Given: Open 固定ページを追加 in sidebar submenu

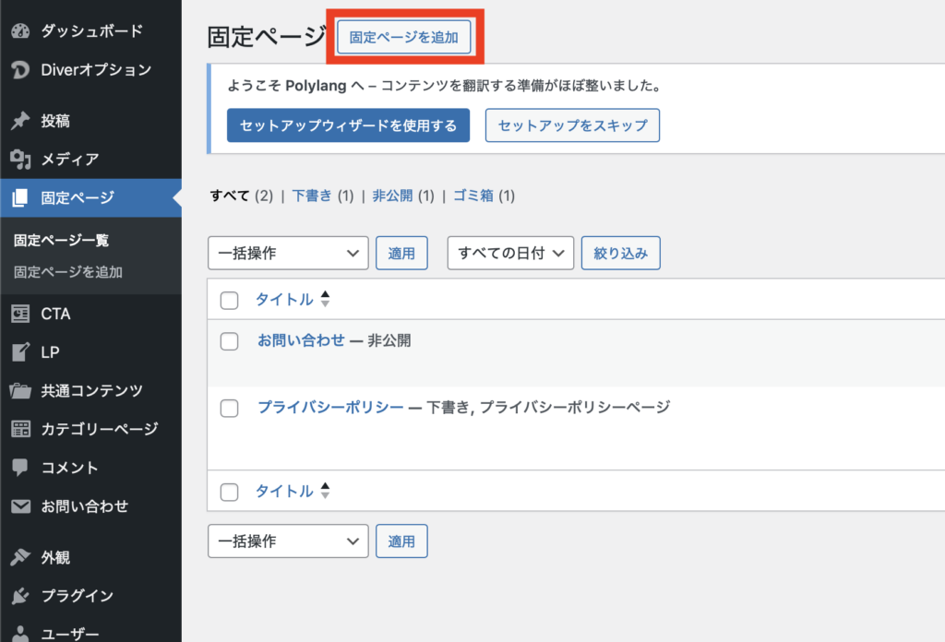Looking at the screenshot, I should click(68, 272).
